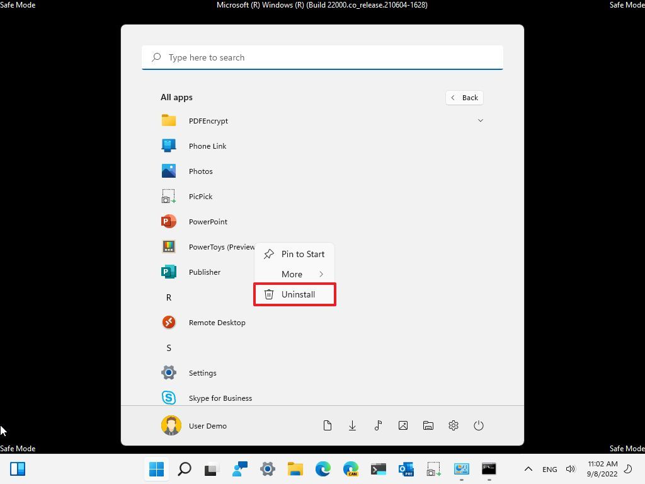Select Uninstall from the context menu
Image resolution: width=645 pixels, height=484 pixels.
coord(297,294)
